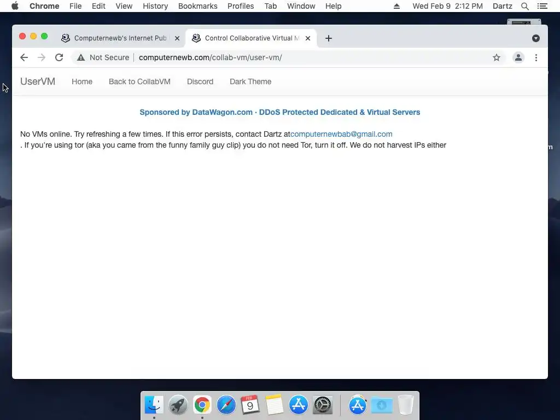Click the UserVM brand link
The height and width of the screenshot is (420, 560).
pos(38,81)
